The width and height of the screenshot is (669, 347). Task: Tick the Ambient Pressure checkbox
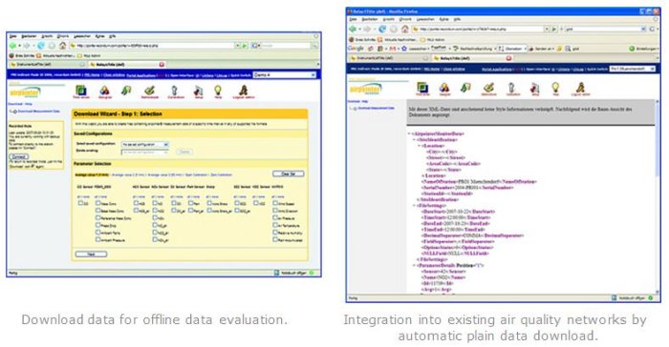[97, 239]
